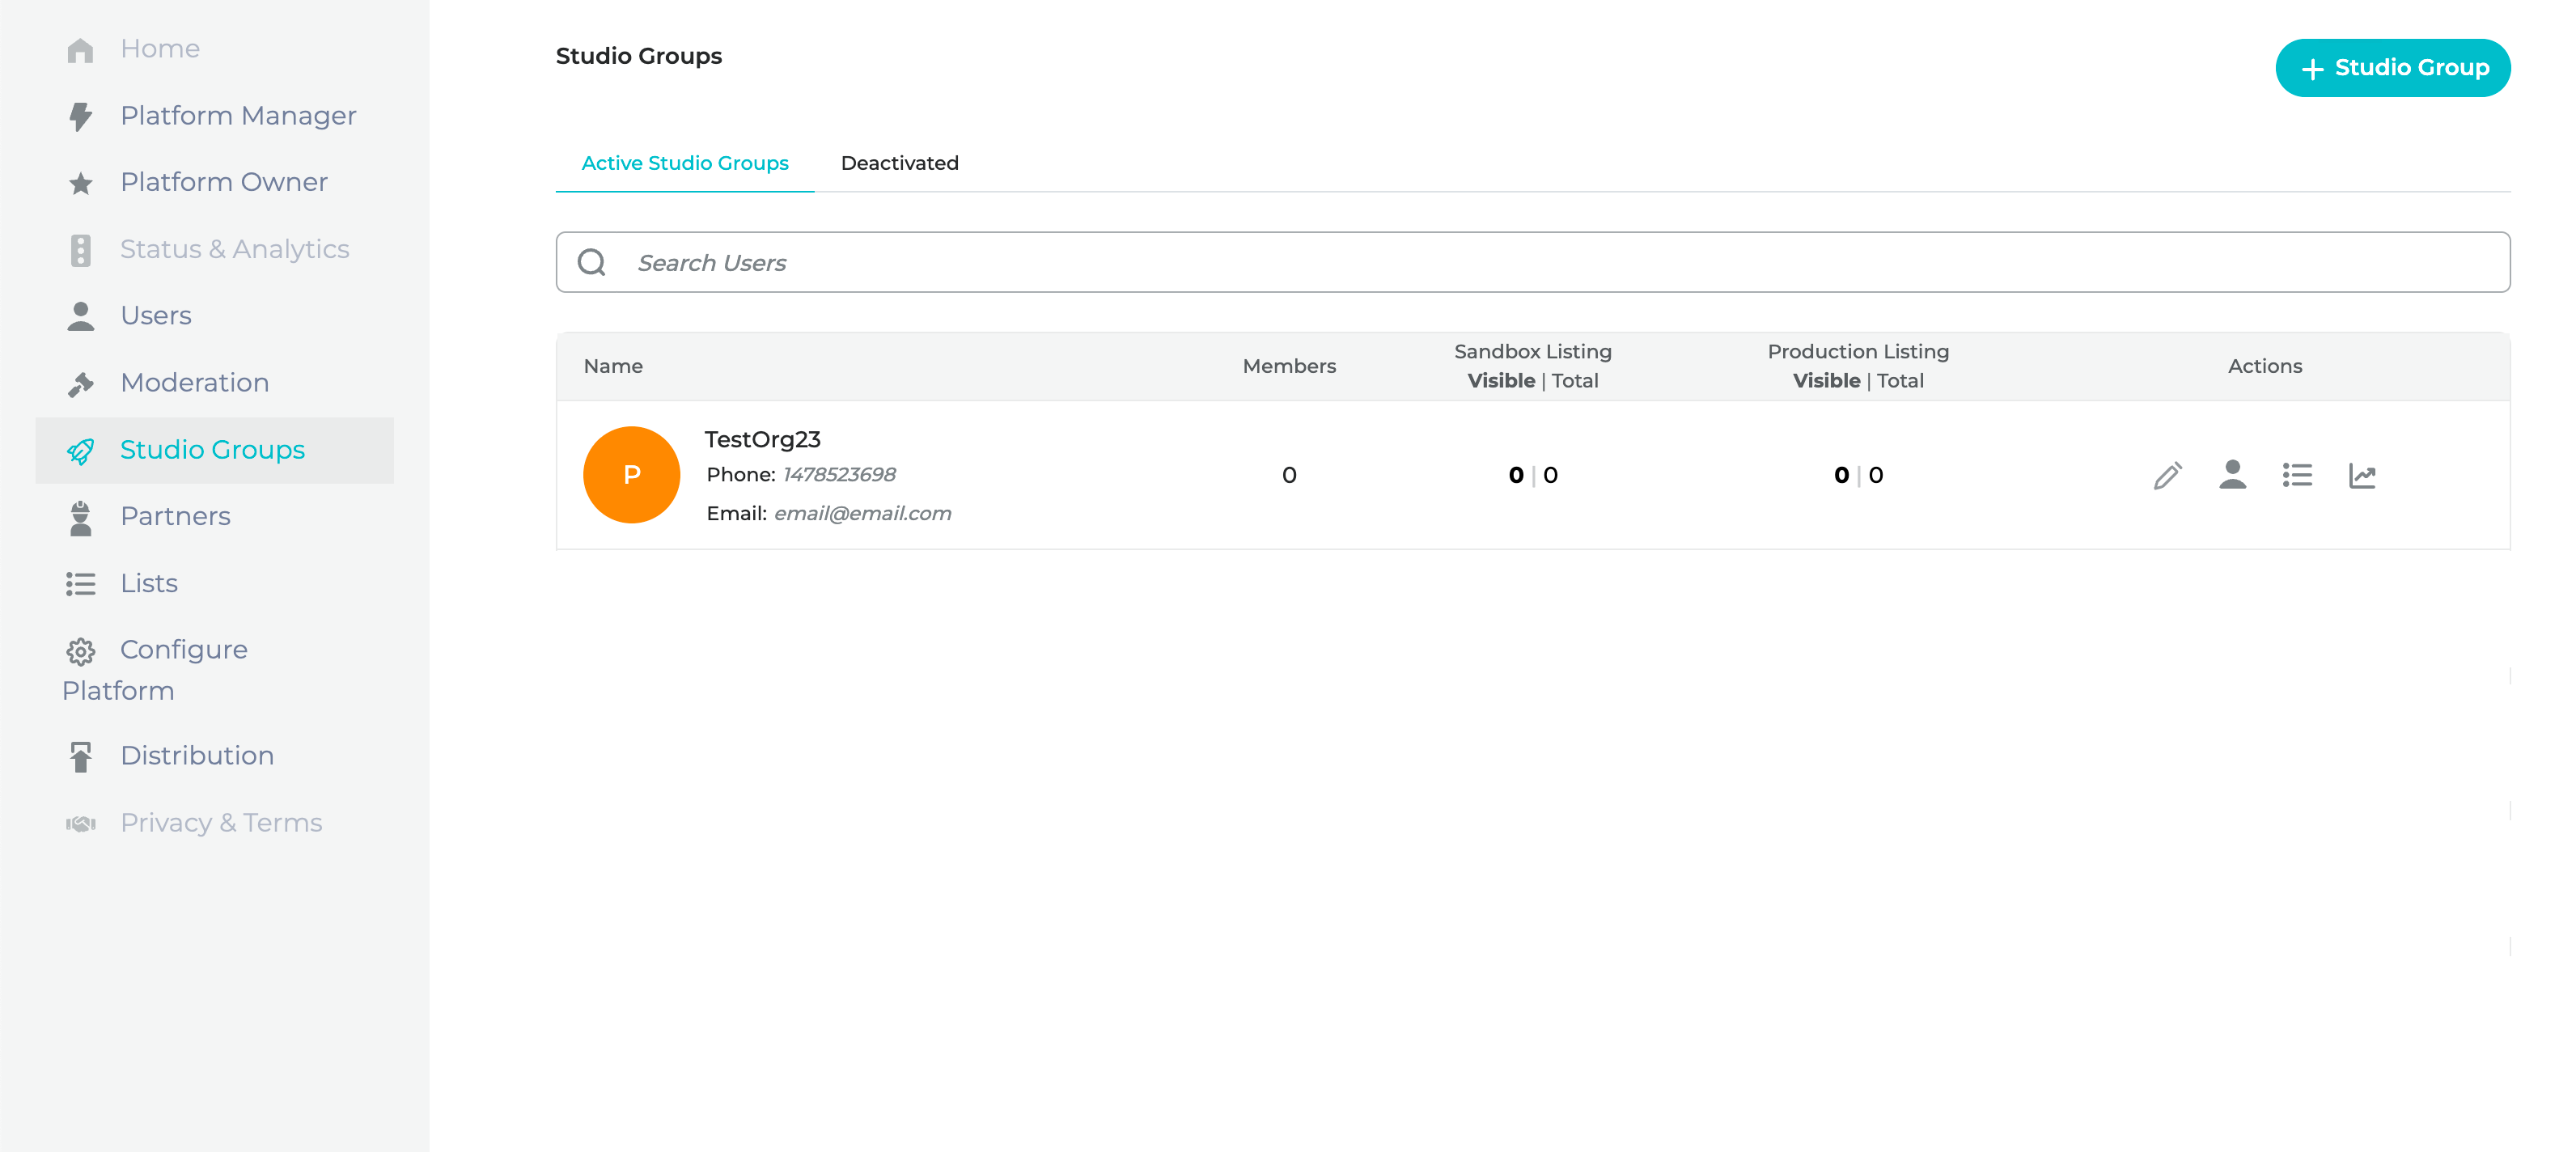
Task: Open the Partners sidebar item
Action: 175,516
